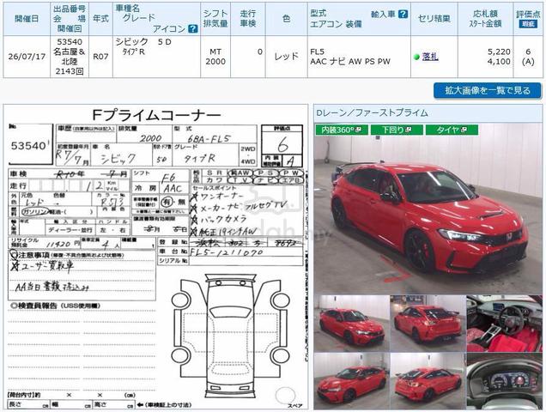Click the green status dot beside 落札
Screen dimensions: 546x412
(416, 57)
